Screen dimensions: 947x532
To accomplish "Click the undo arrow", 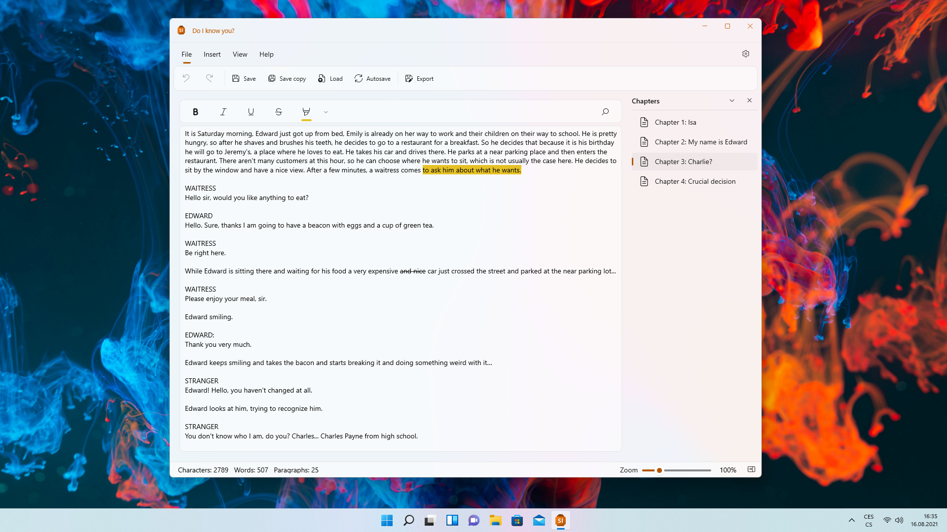I will click(186, 78).
